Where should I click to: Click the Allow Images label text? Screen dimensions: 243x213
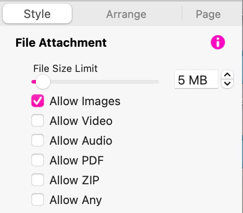85,101
